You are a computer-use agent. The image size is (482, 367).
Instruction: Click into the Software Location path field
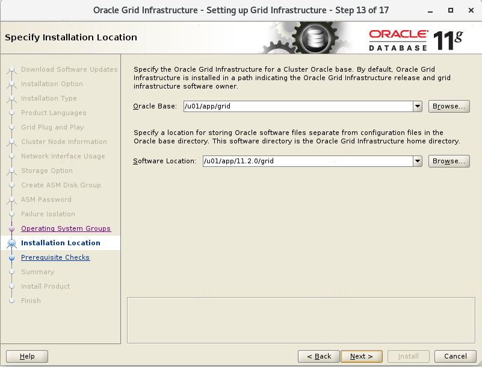point(307,162)
